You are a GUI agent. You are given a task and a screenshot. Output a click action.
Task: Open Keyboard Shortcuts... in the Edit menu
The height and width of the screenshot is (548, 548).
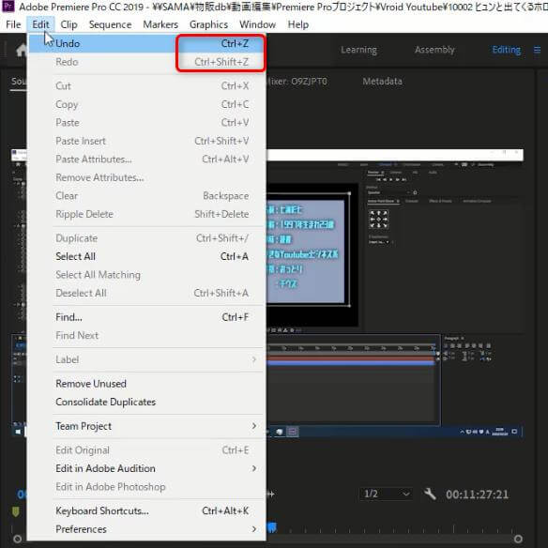click(146, 511)
